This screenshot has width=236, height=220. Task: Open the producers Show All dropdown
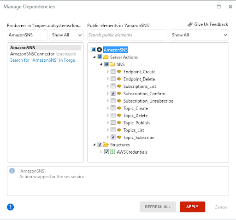click(x=66, y=35)
